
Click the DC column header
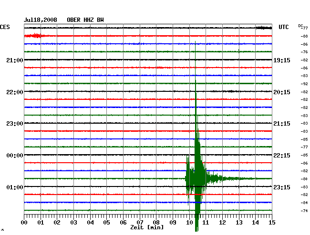click(x=300, y=26)
